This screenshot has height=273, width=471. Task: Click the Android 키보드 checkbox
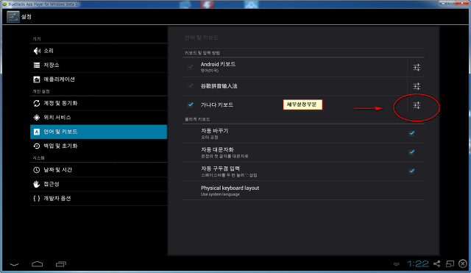[191, 67]
